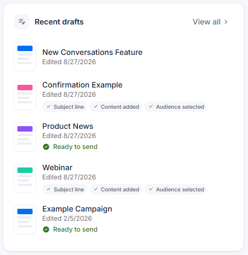
Task: Open the pink Confirmation Example draft thumbnail
Action: (25, 96)
